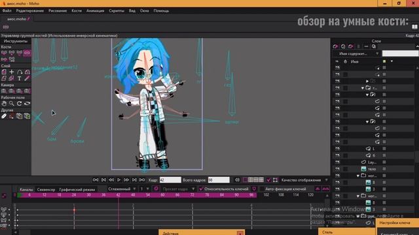Select the Add Bone tool
This screenshot has width=419, height=235.
point(20,53)
